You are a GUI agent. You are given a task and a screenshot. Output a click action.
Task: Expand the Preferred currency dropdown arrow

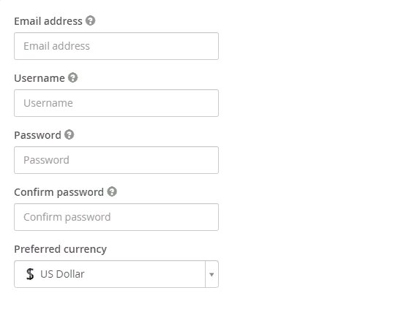tap(212, 275)
